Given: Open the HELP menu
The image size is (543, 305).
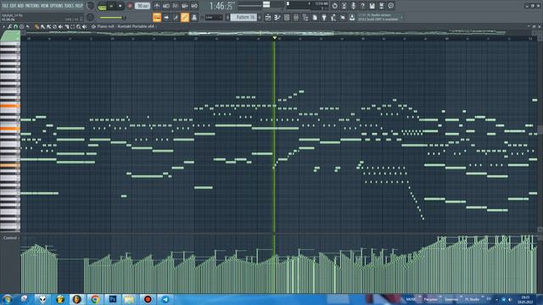Looking at the screenshot, I should [79, 6].
